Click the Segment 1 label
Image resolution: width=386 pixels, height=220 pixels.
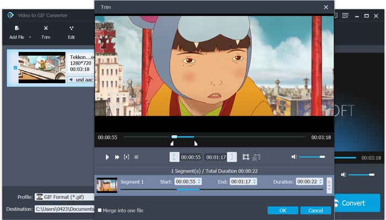click(x=132, y=181)
